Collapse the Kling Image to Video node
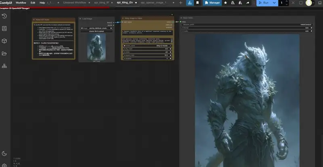This screenshot has height=167, width=323. pos(123,18)
